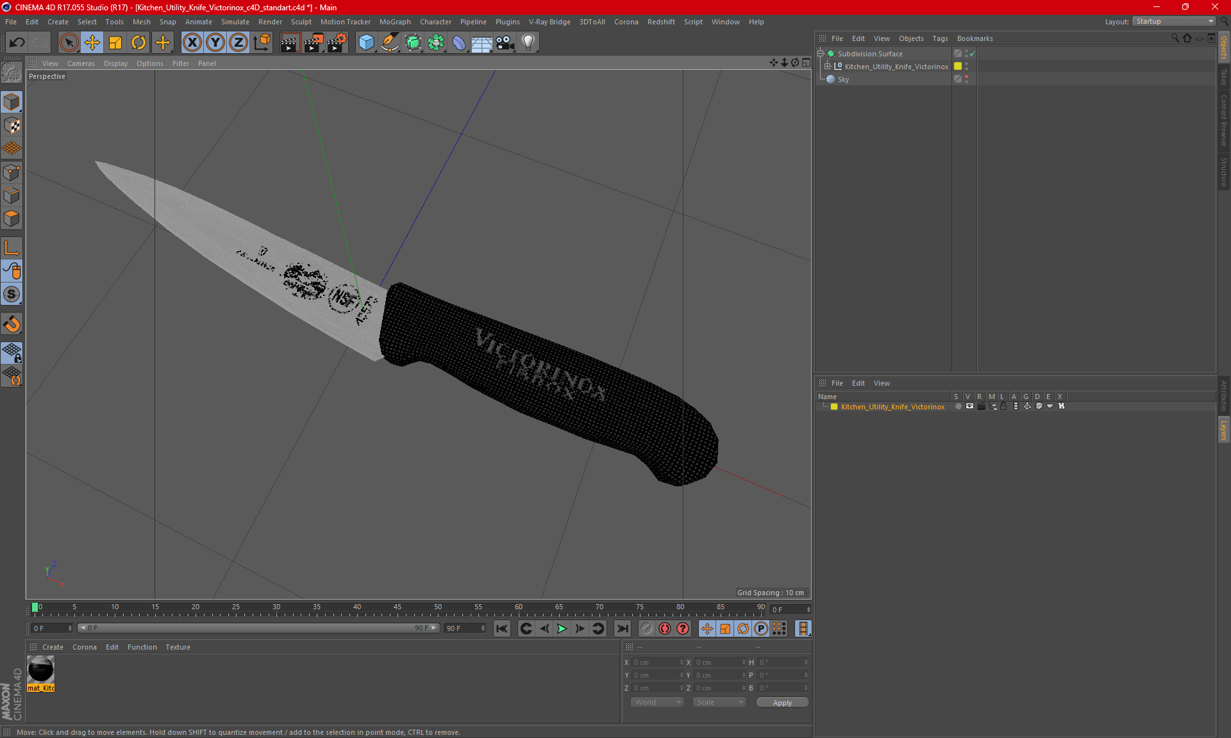This screenshot has width=1231, height=738.
Task: Add a light object
Action: pos(528,42)
